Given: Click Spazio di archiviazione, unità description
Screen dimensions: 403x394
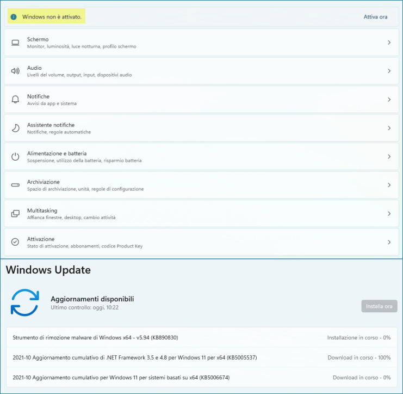Looking at the screenshot, I should pyautogui.click(x=85, y=189).
